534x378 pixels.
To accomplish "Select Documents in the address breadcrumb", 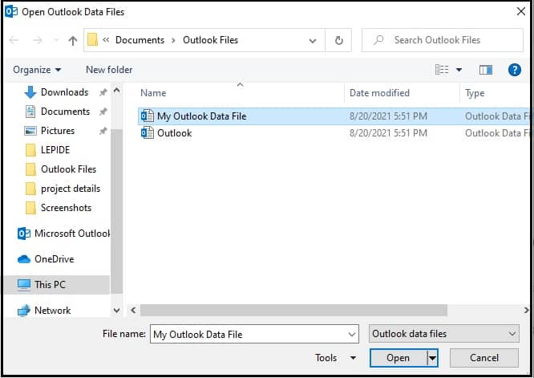I will coord(140,40).
